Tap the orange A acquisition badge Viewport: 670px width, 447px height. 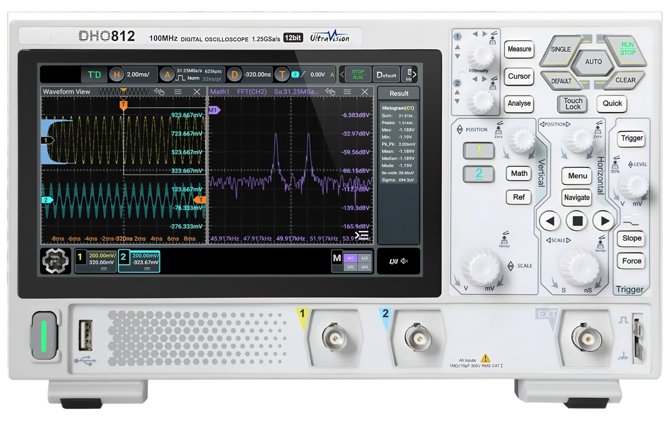167,75
